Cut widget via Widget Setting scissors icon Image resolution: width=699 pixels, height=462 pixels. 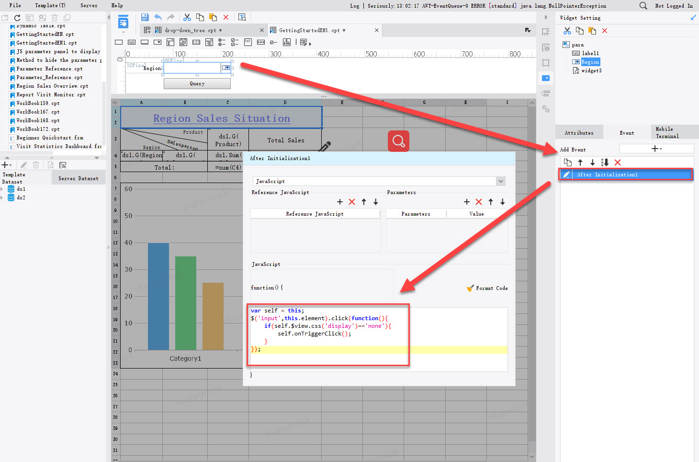567,31
